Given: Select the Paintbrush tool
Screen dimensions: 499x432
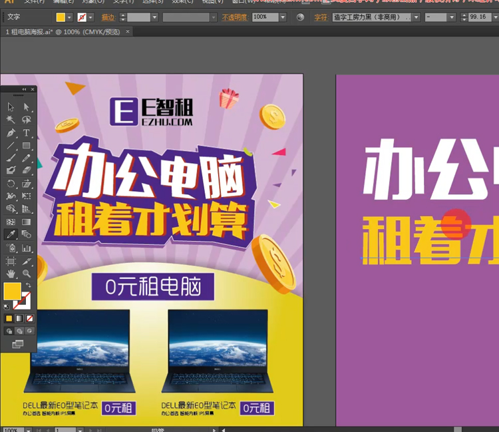Looking at the screenshot, I should pos(11,158).
